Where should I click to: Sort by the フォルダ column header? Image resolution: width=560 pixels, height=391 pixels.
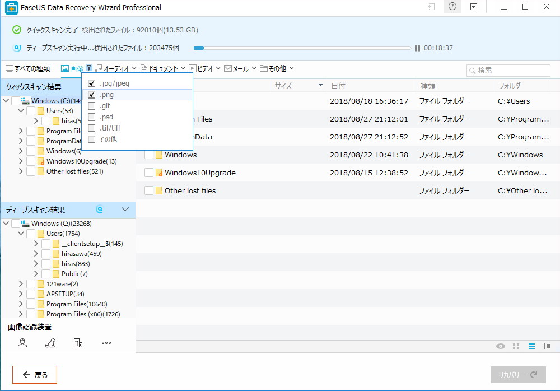click(509, 86)
